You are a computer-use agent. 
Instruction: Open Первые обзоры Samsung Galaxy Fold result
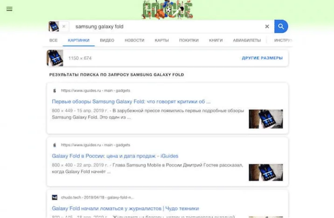131,102
